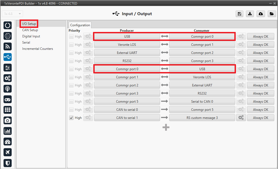The height and width of the screenshot is (169, 278).
Task: Enable High priority checkbox for USB producer row
Action: (71, 37)
